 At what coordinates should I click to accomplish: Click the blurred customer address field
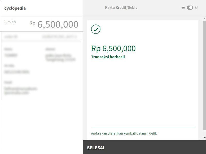click(x=60, y=57)
